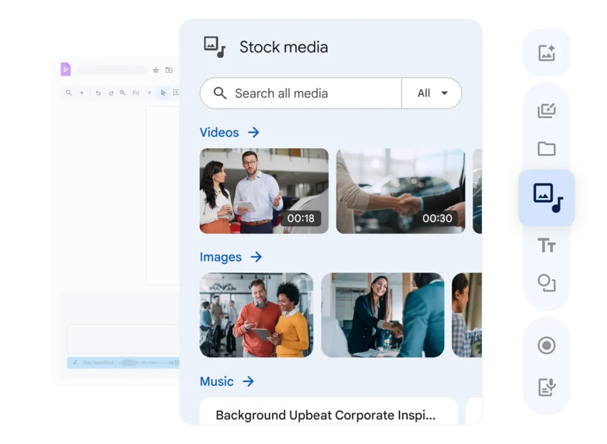Open the All media type dropdown
Screen dimensions: 607x444
pyautogui.click(x=432, y=93)
